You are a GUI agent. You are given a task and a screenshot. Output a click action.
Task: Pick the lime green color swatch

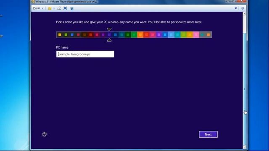point(184,35)
